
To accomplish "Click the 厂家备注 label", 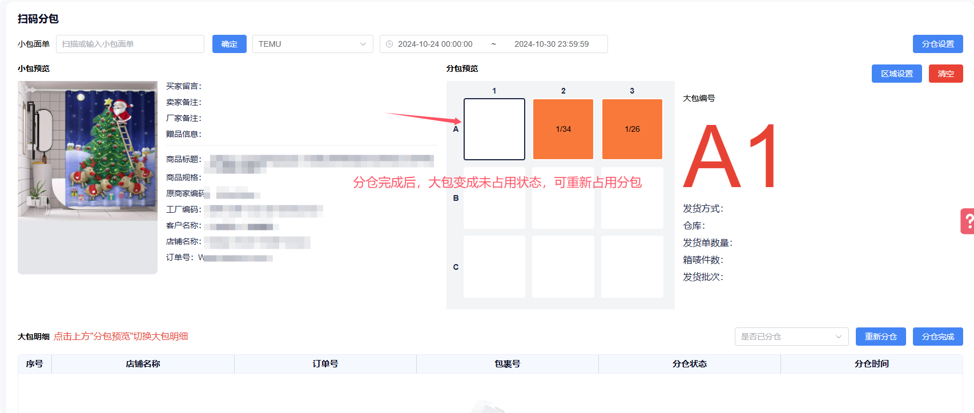I will point(184,118).
